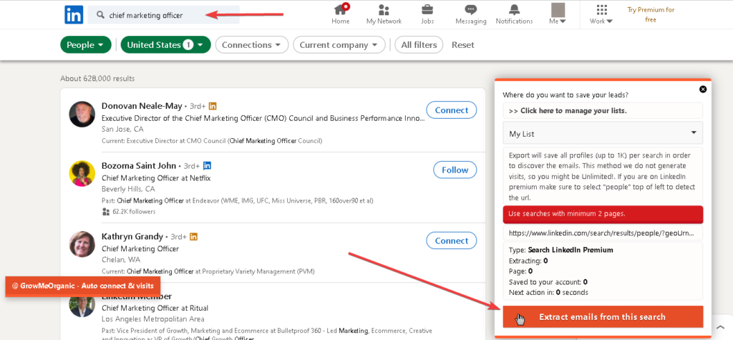Open the United States location filter
Image resolution: width=733 pixels, height=340 pixels.
coord(165,45)
